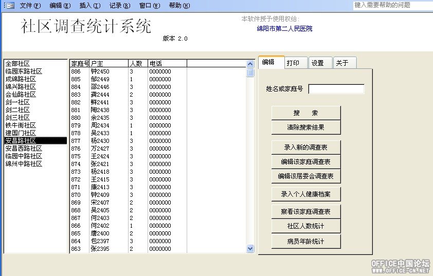Select 绵州中路社区 in community list
433x276 pixels.
coord(35,164)
